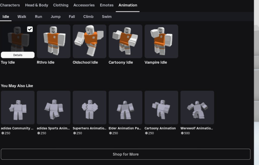The width and height of the screenshot is (259, 165).
Task: Select the Oldschool Idle animation thumbnail
Action: point(89,41)
